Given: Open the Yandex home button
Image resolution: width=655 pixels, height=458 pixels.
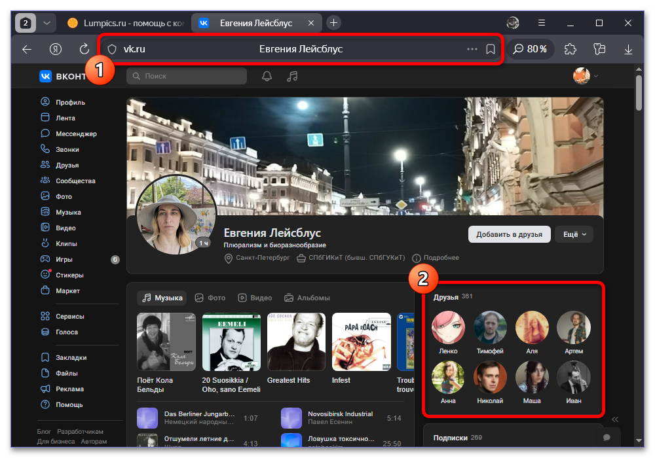Looking at the screenshot, I should pyautogui.click(x=56, y=49).
